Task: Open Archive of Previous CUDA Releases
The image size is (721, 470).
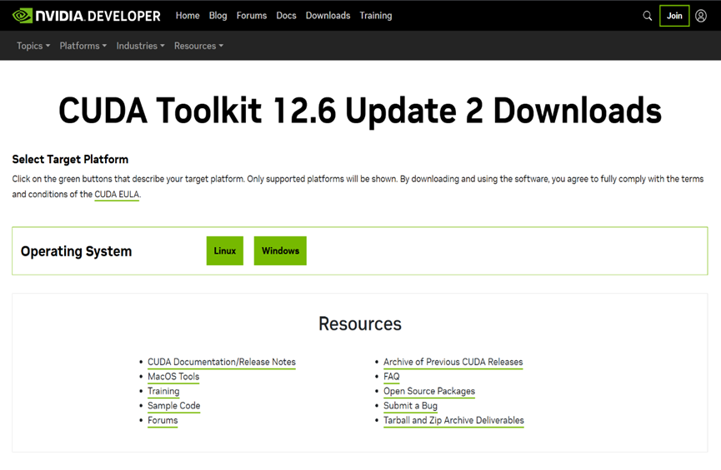Action: pos(453,362)
